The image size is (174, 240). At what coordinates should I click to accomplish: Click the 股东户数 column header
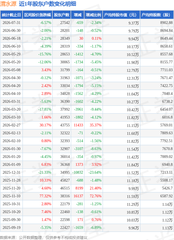coord(62,15)
